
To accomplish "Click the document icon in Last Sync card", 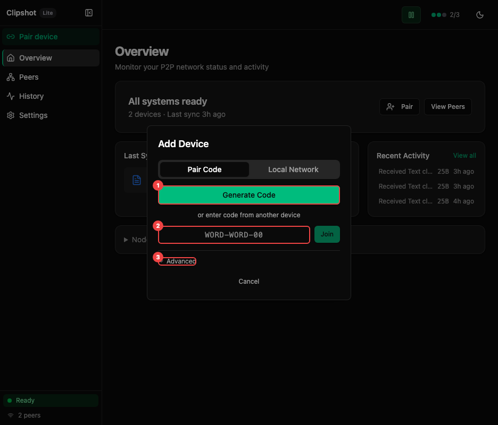I will (137, 180).
